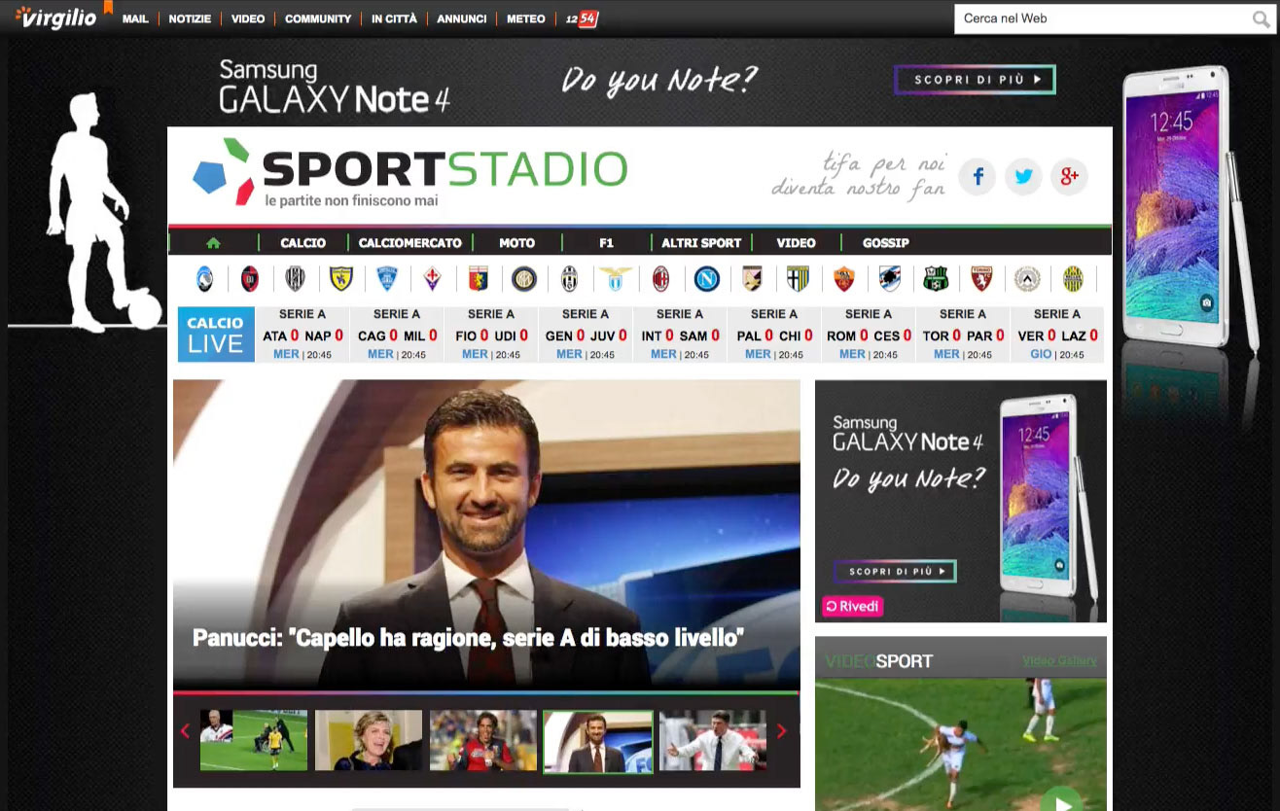This screenshot has width=1280, height=811.
Task: Open VIDEO in the SportStadio navigation bar
Action: 797,243
